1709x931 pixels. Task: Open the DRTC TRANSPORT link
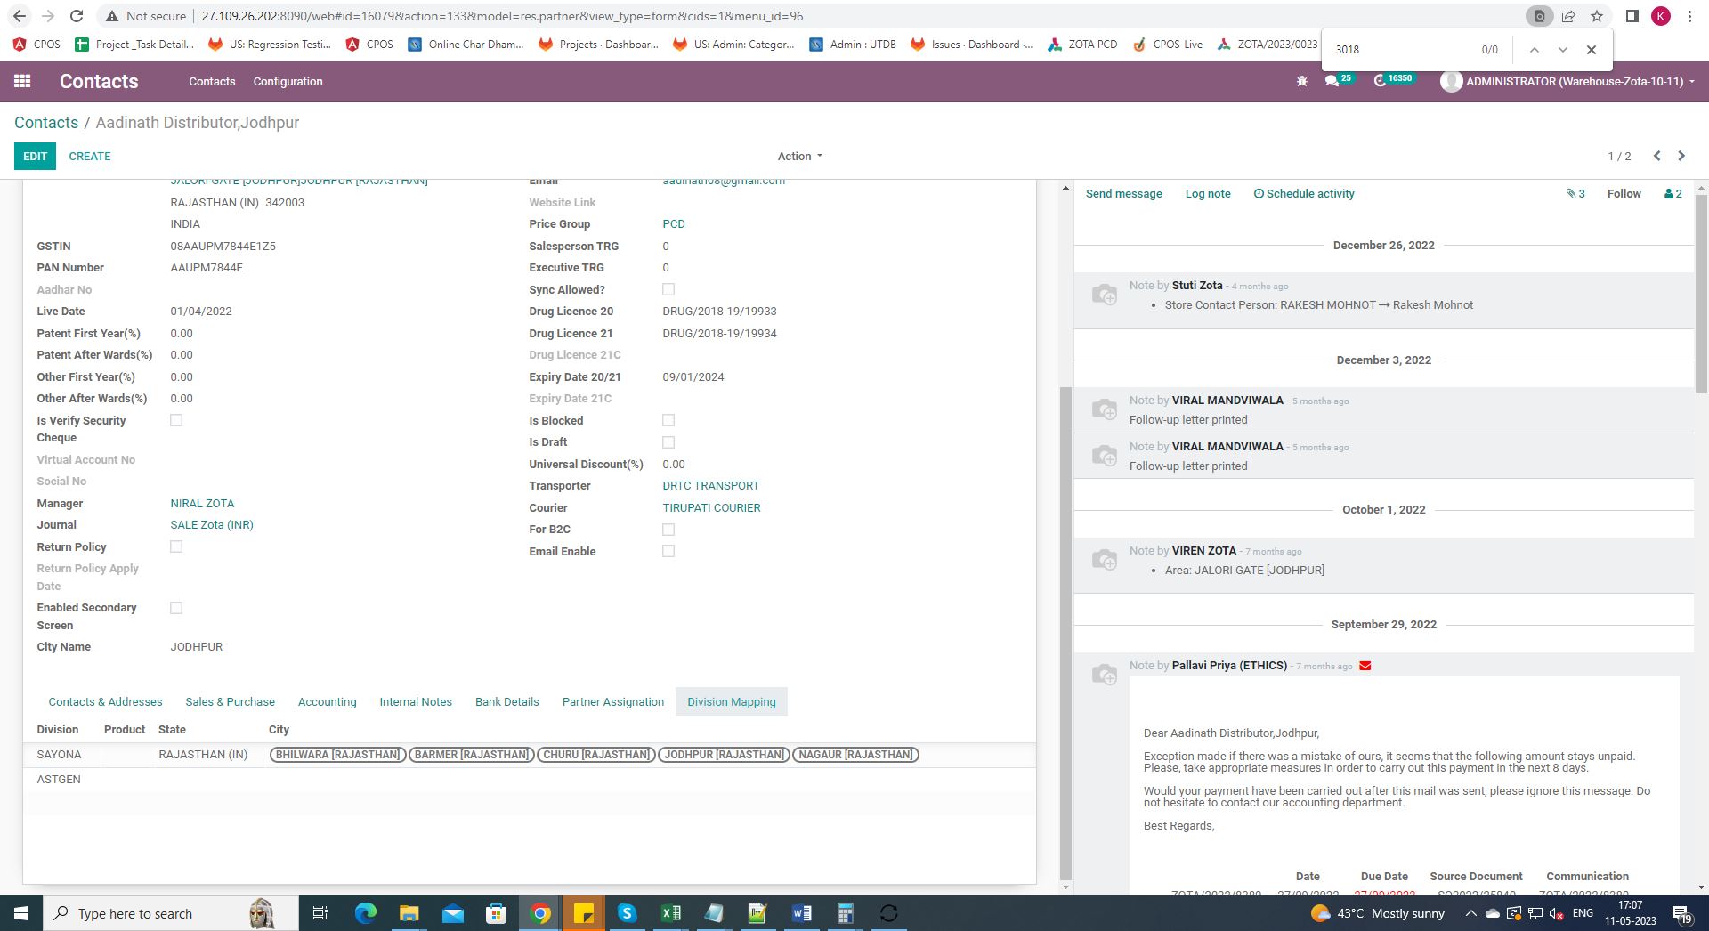[x=710, y=486]
